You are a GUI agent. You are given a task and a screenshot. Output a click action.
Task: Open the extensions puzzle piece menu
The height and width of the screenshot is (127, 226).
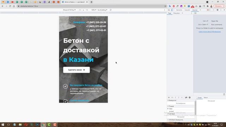pyautogui.click(x=208, y=6)
